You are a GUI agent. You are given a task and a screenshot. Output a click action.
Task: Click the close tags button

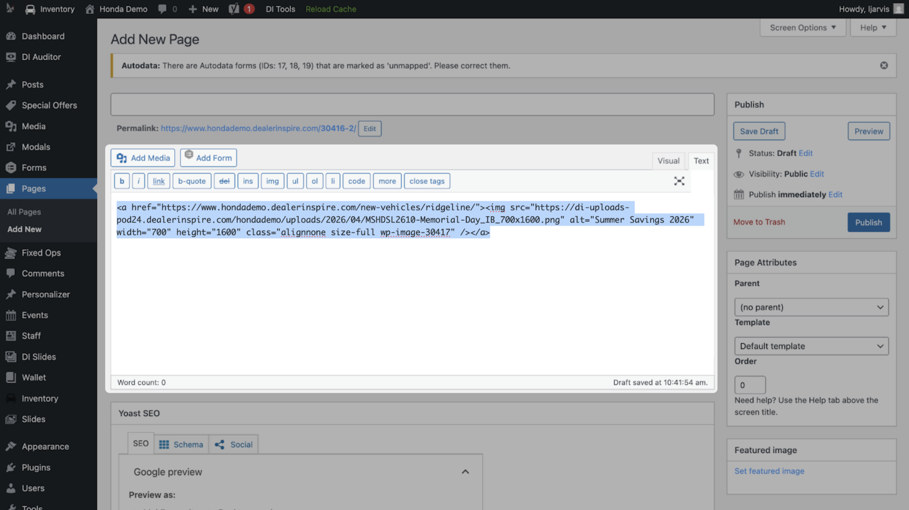click(427, 181)
